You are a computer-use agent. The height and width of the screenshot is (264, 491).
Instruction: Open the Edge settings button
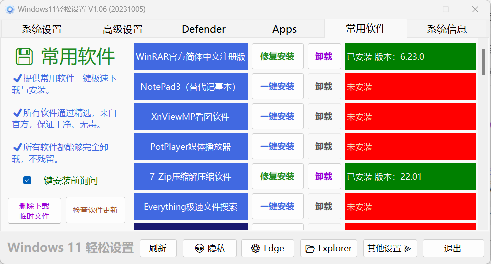pos(268,248)
